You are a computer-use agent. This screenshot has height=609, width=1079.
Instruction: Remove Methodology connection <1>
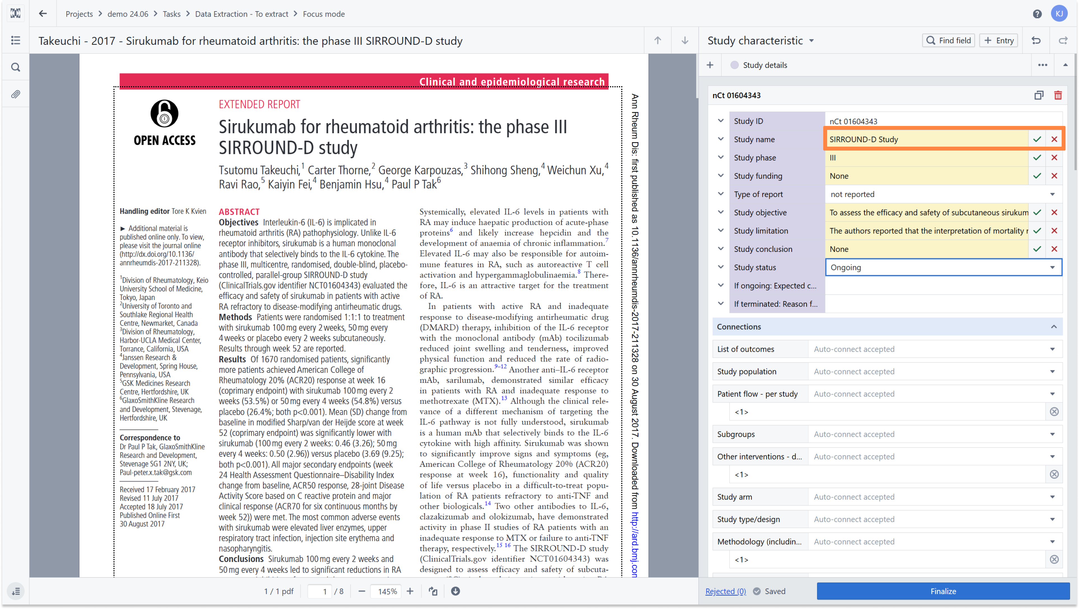pyautogui.click(x=1054, y=559)
